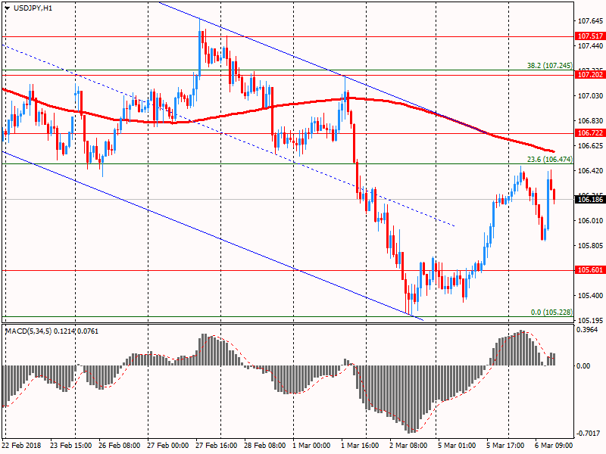Click the 22 Feb 2018 date label
The image size is (606, 454).
coord(21,445)
